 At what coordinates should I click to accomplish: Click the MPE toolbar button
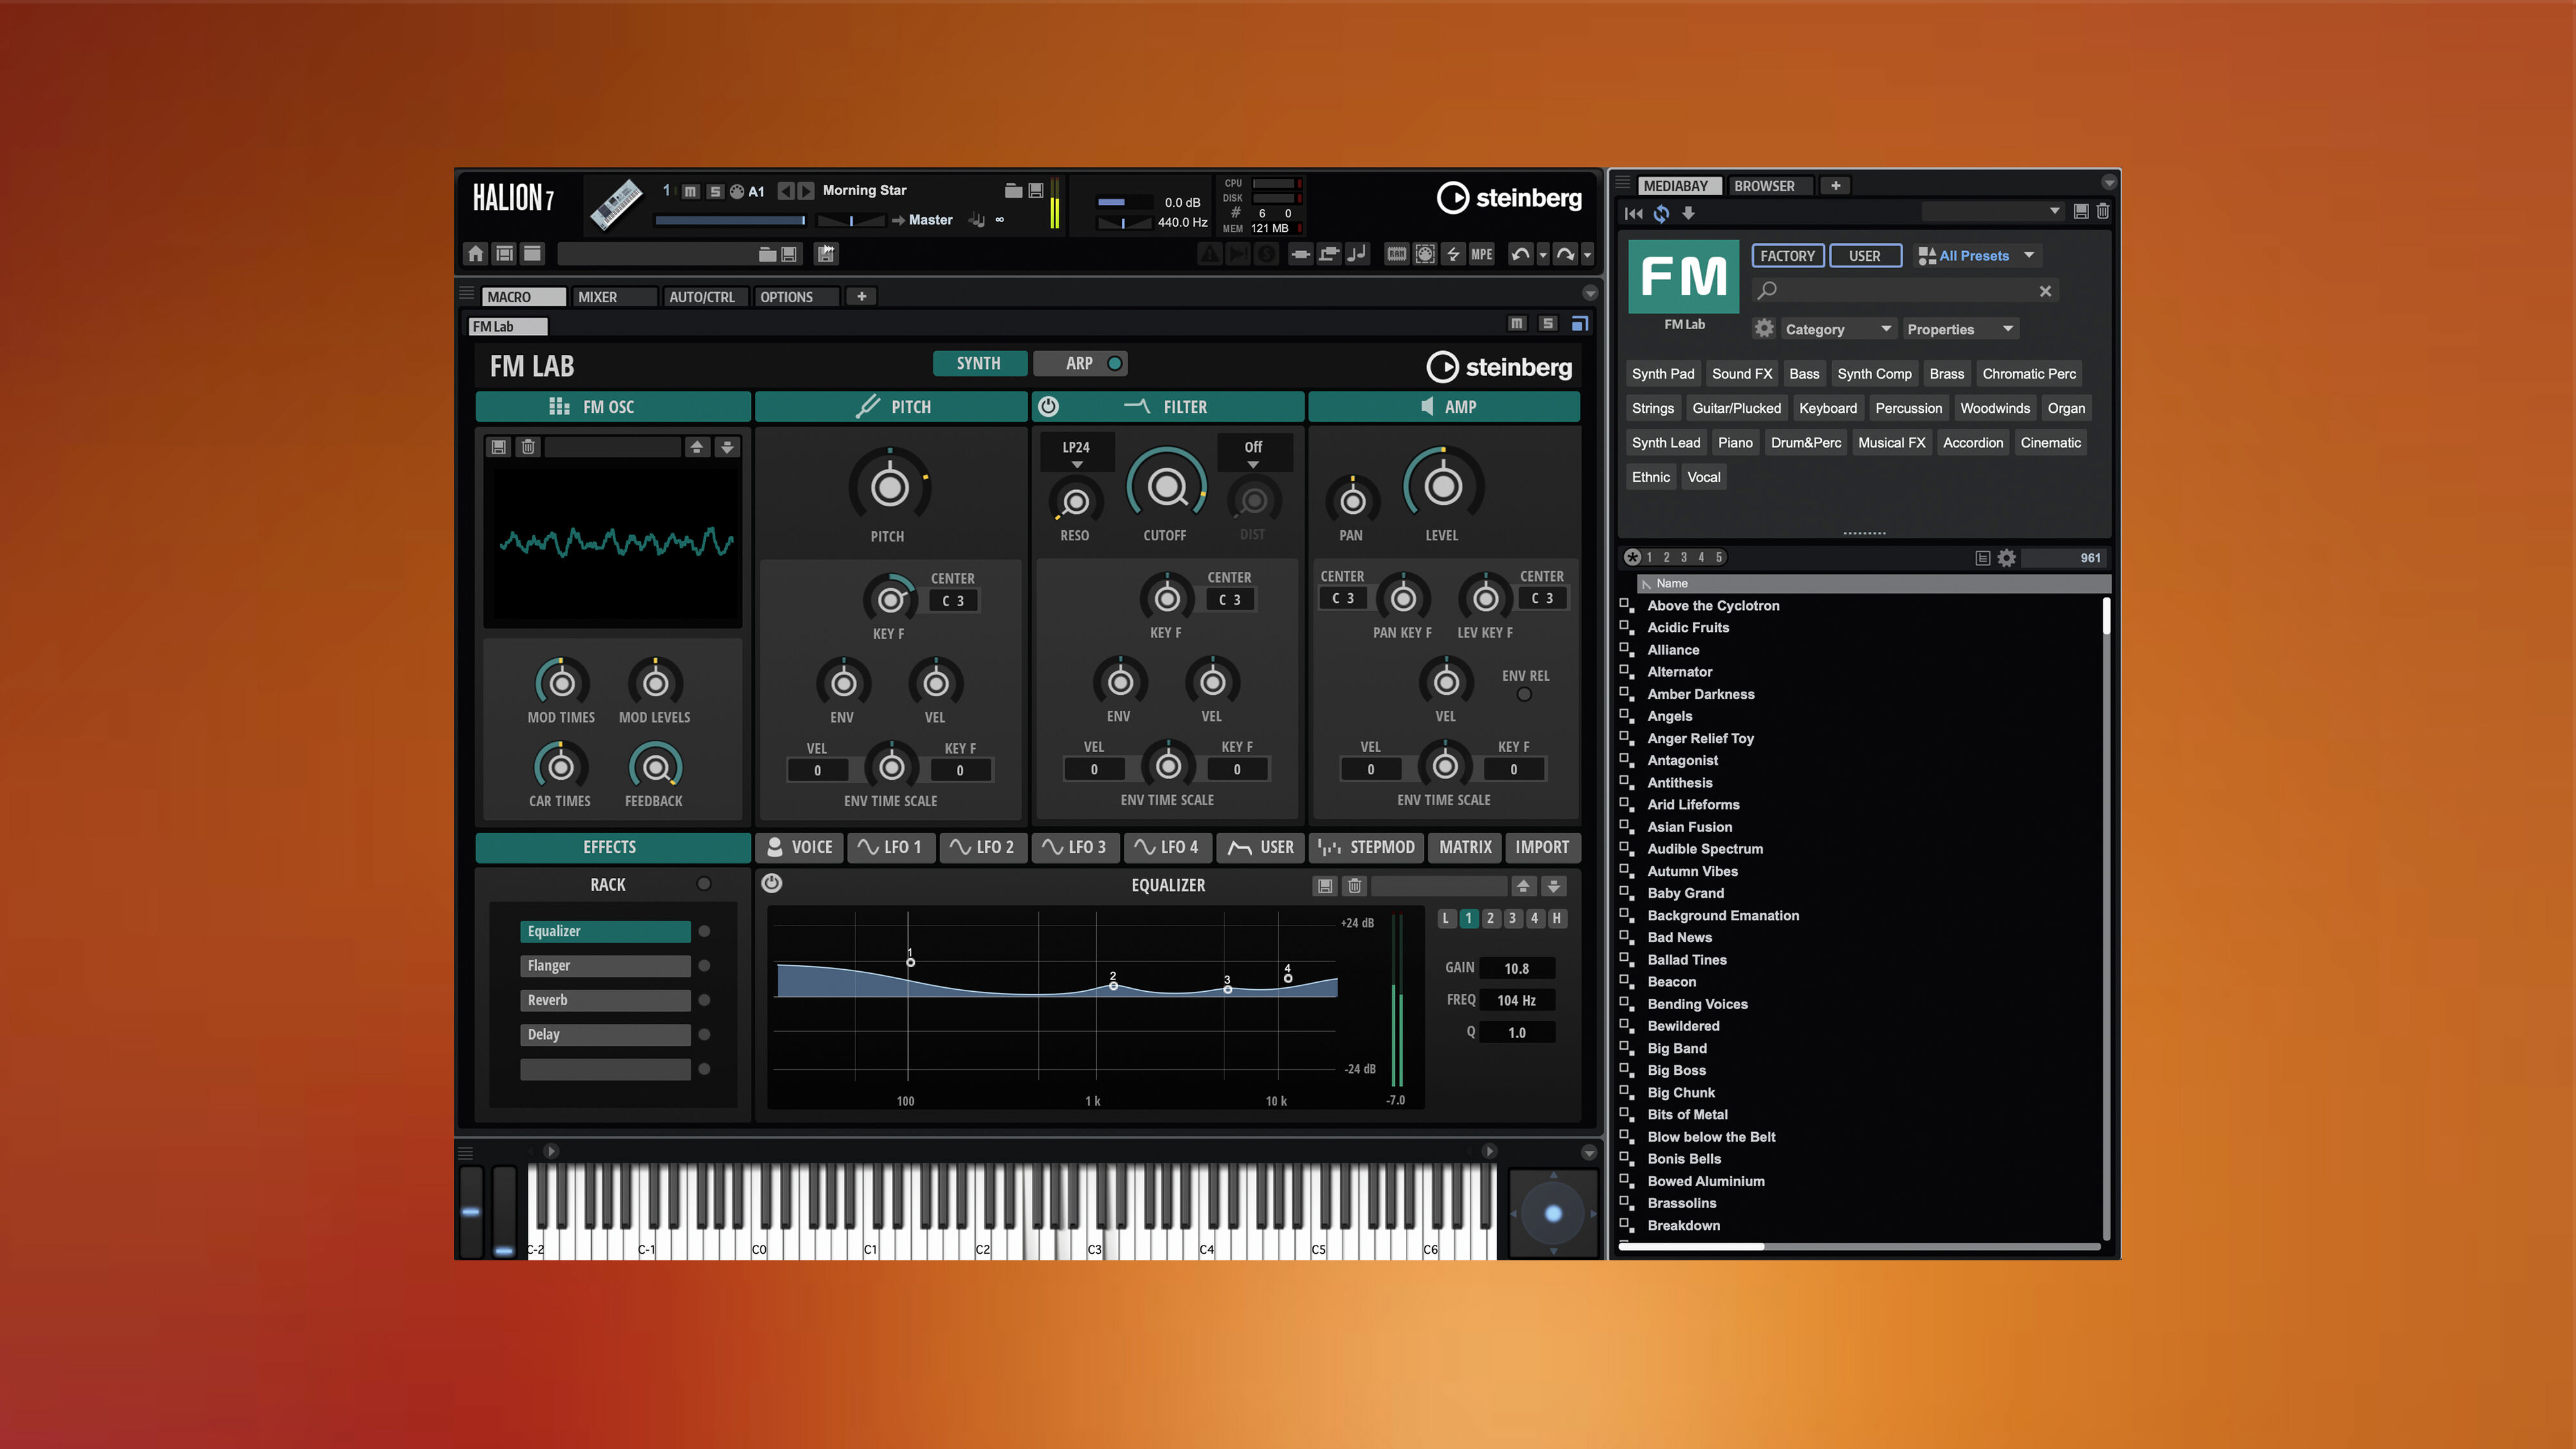point(1481,254)
